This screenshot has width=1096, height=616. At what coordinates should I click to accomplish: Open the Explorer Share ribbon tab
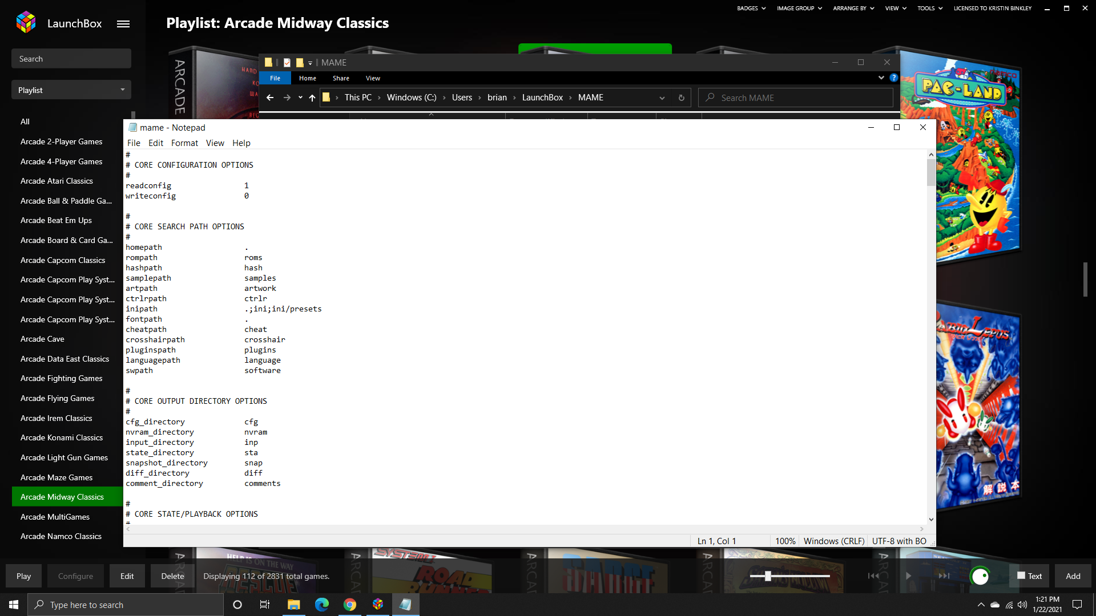tap(341, 78)
